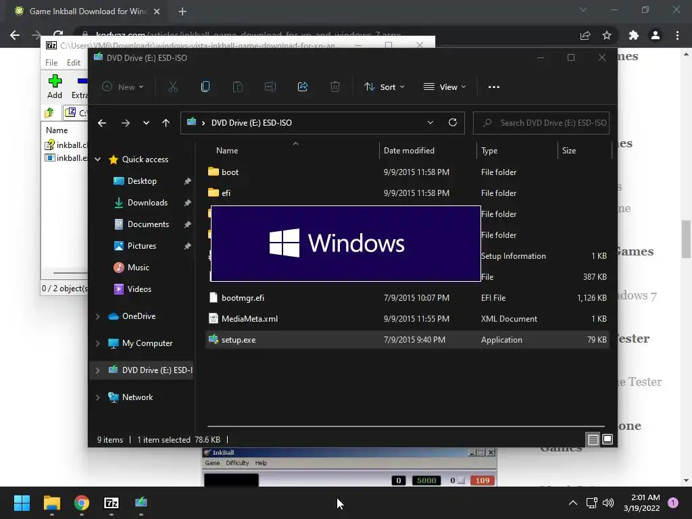Click the Share icon in Explorer toolbar
Screen dimensions: 692x519
[x=303, y=87]
